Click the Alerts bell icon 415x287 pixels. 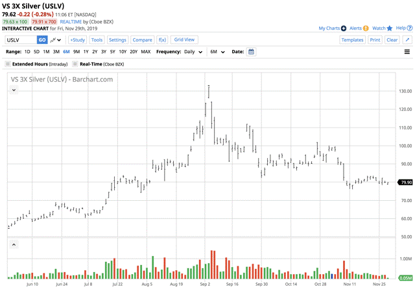pyautogui.click(x=366, y=29)
